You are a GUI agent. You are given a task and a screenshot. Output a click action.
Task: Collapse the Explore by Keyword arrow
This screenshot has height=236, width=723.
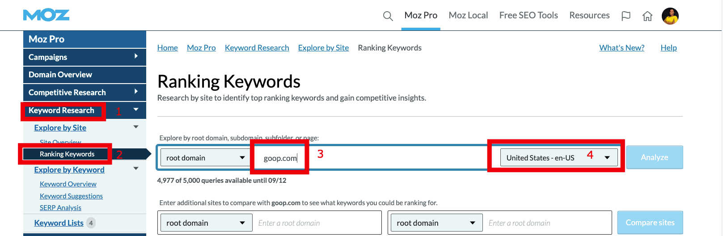click(136, 169)
